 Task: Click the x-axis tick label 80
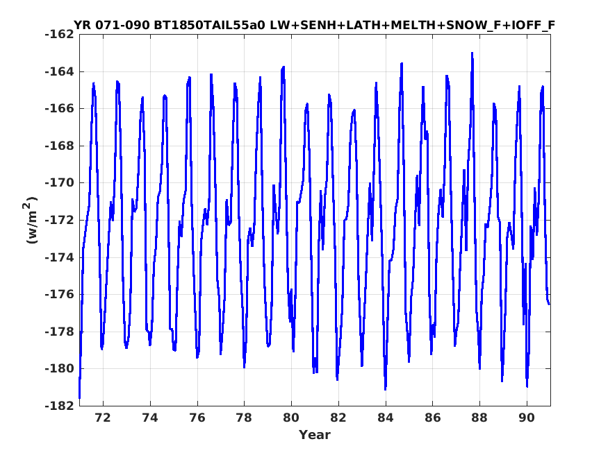pos(291,418)
